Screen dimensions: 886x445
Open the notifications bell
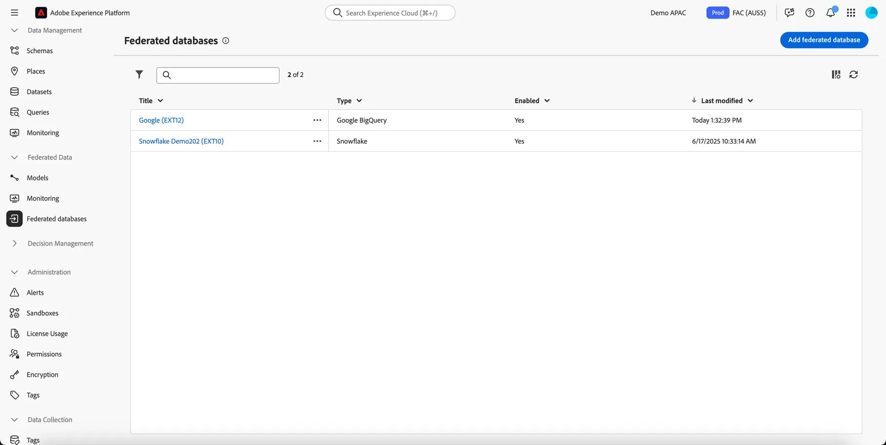[831, 13]
